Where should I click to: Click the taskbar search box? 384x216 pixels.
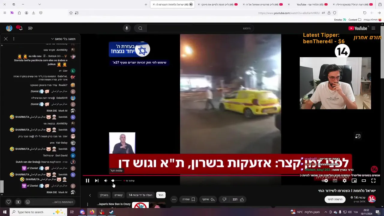pyautogui.click(x=38, y=212)
